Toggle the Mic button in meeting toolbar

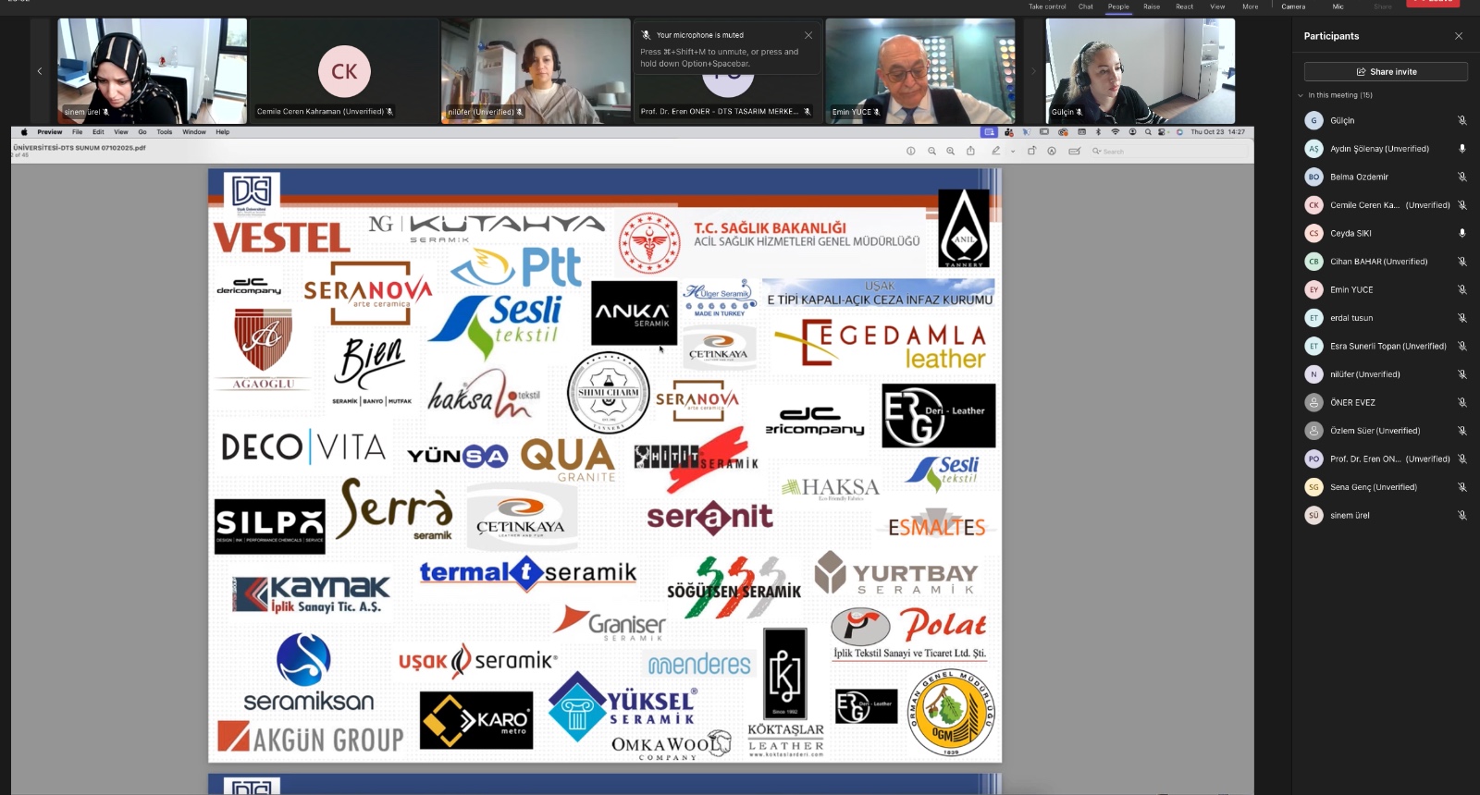coord(1338,6)
